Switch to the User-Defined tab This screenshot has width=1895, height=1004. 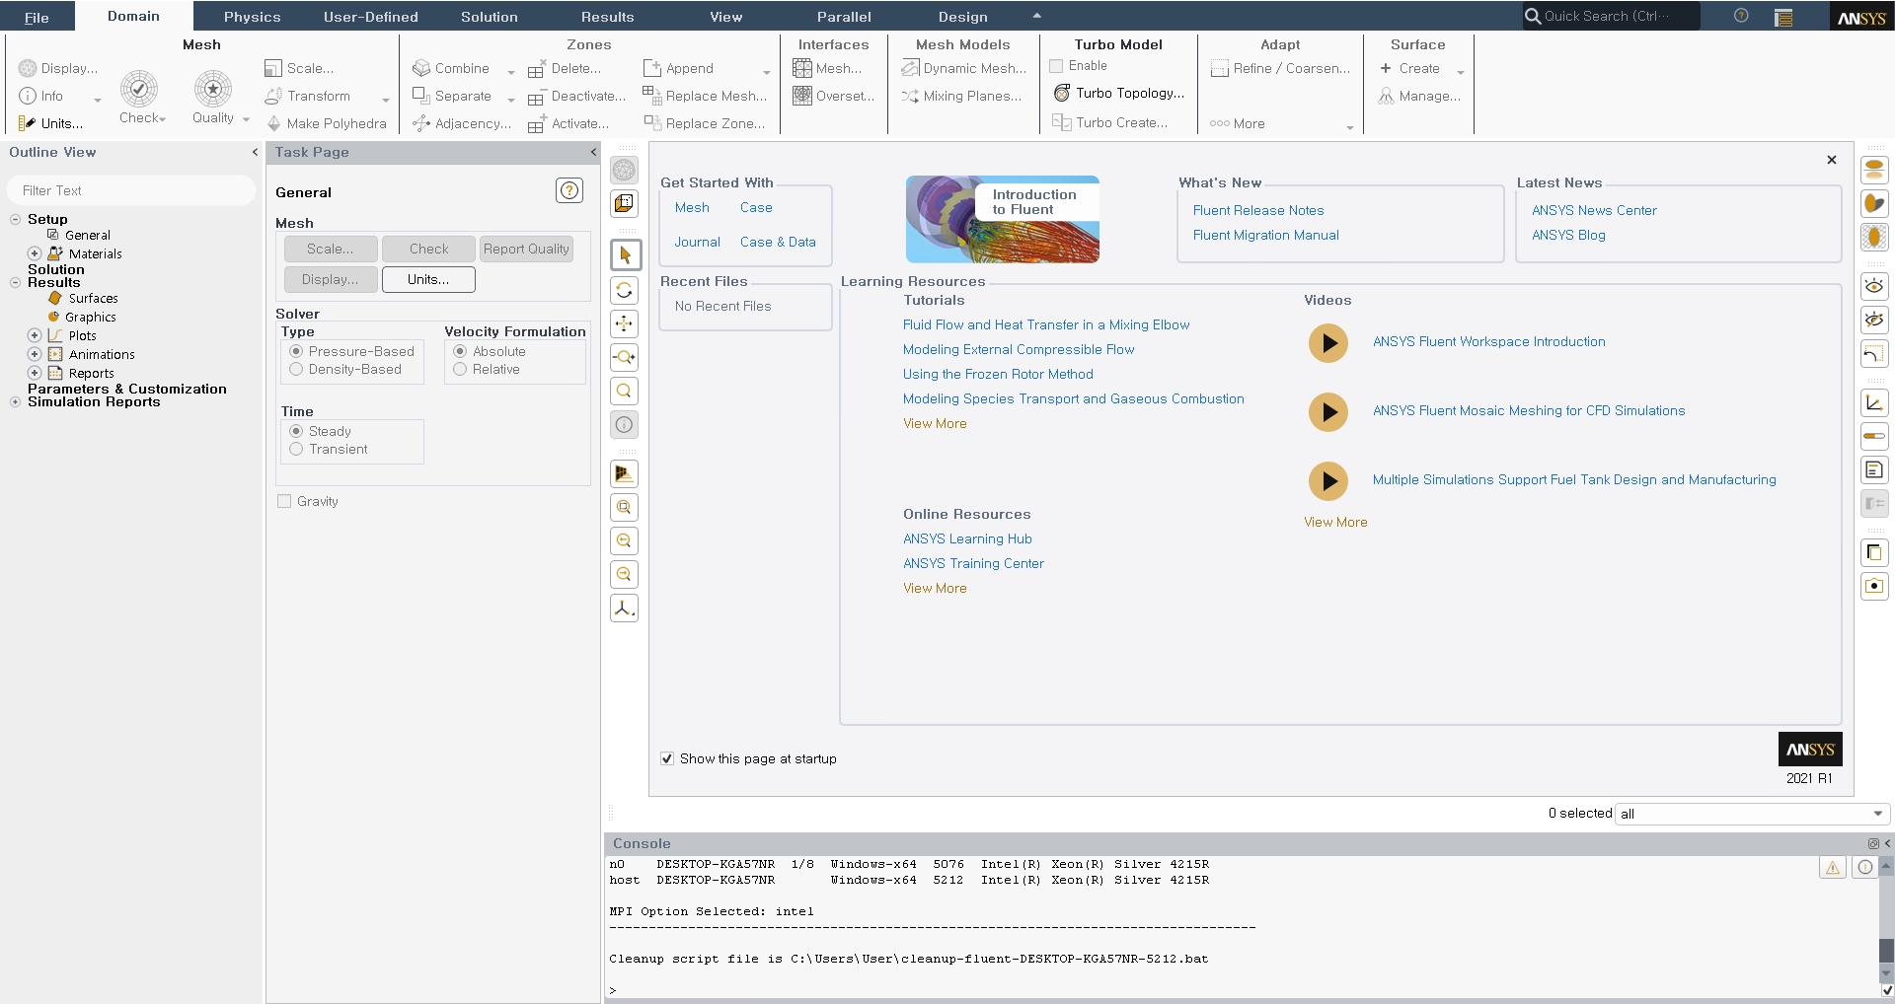370,17
